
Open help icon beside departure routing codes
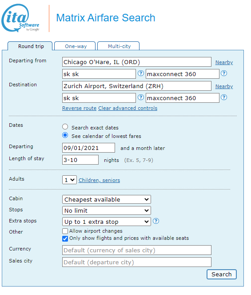pos(141,73)
